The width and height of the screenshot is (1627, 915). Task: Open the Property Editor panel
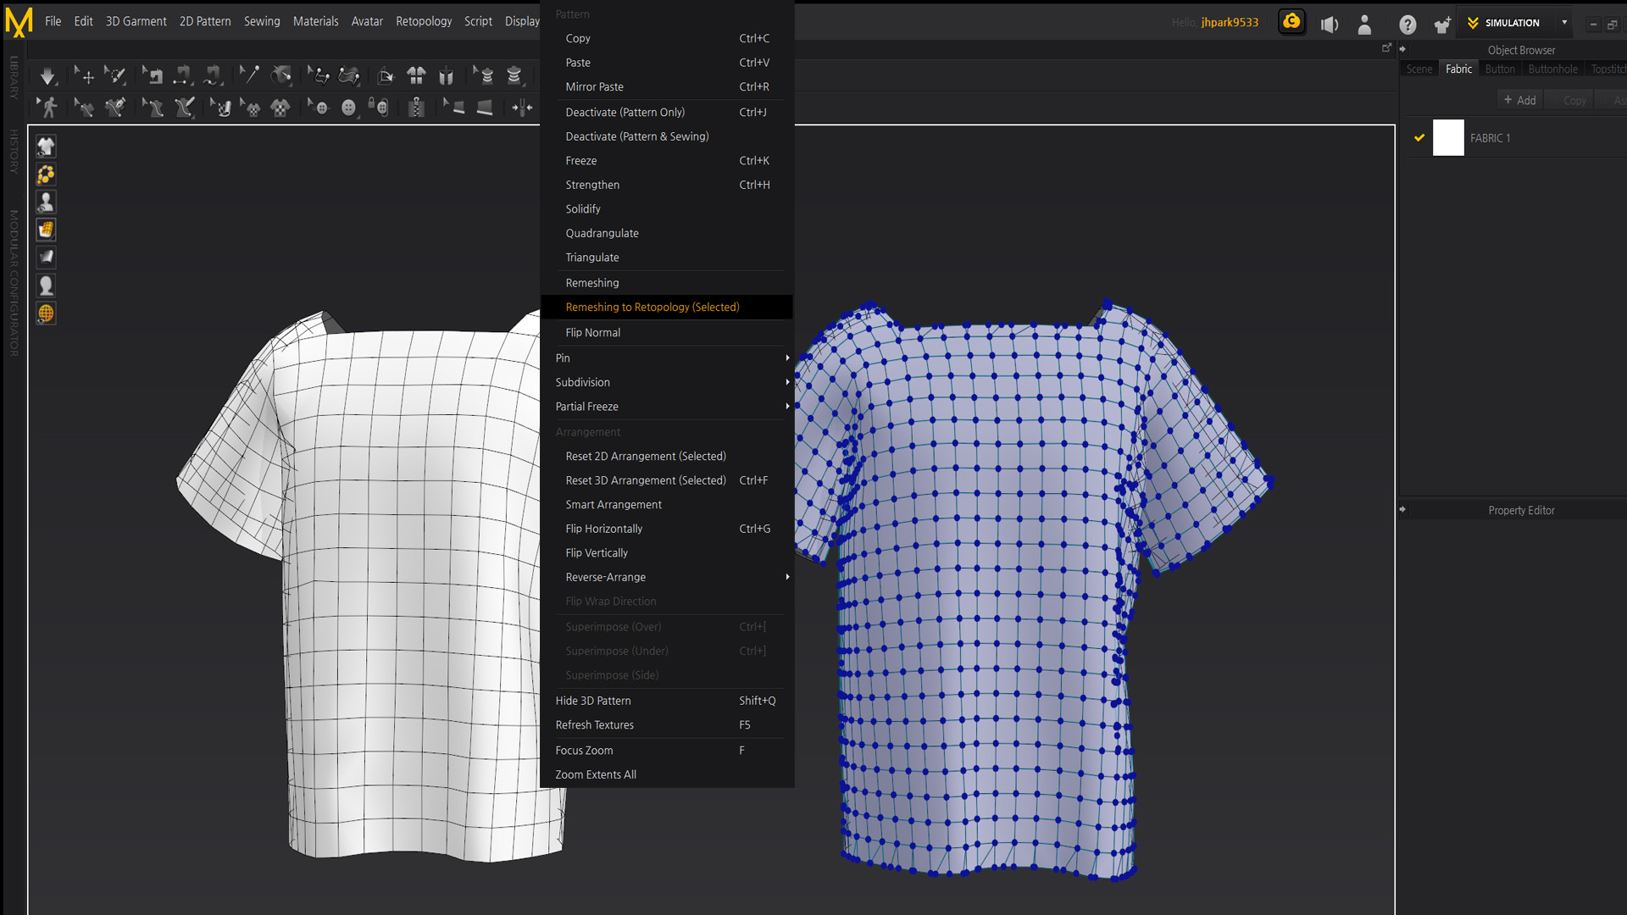pyautogui.click(x=1521, y=510)
